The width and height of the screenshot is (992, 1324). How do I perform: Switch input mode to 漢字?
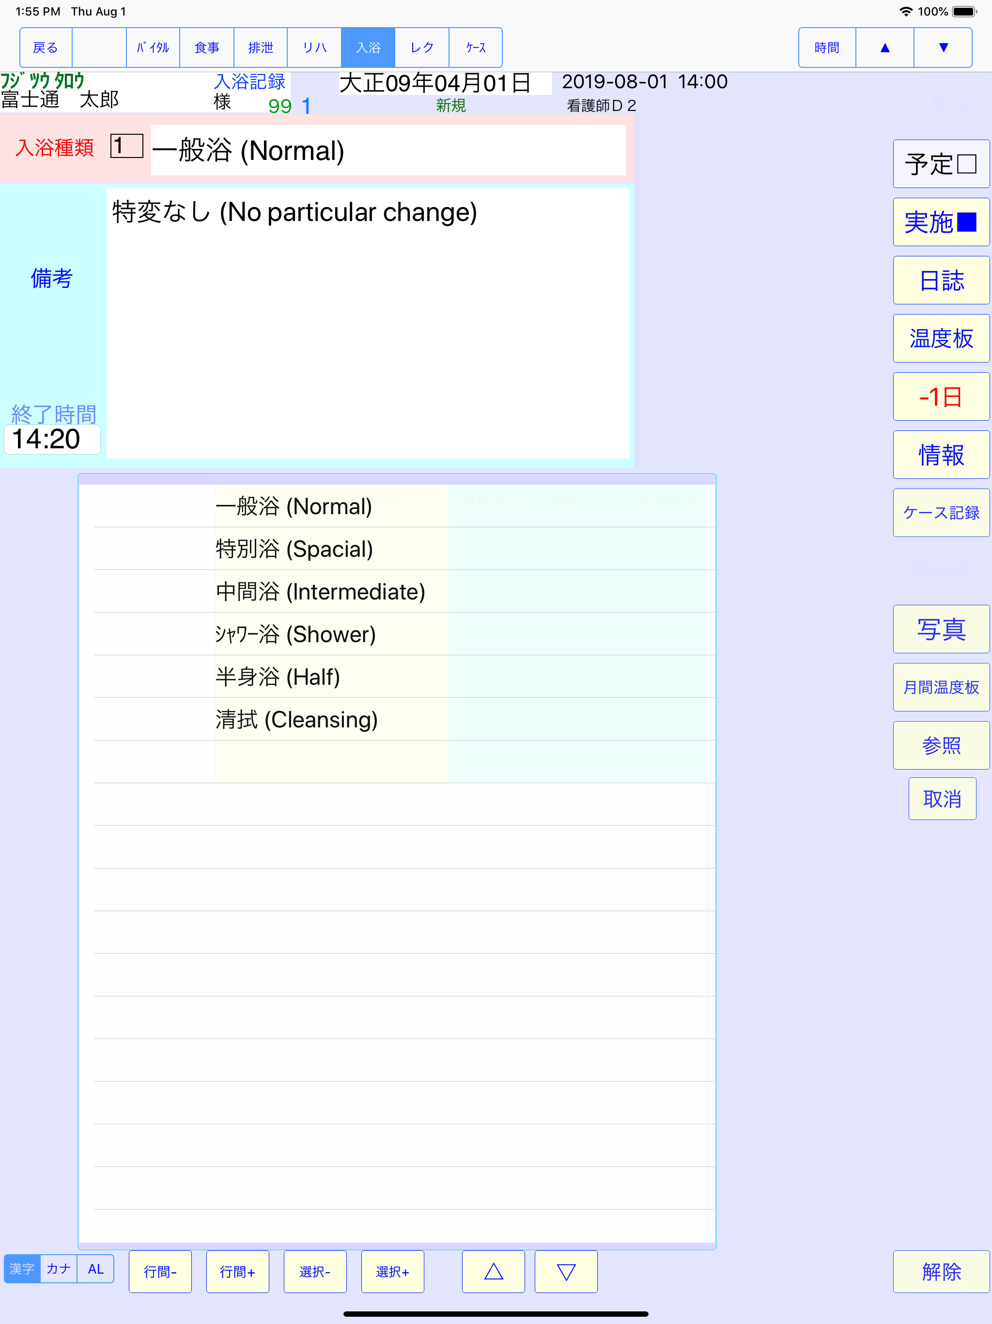(22, 1269)
